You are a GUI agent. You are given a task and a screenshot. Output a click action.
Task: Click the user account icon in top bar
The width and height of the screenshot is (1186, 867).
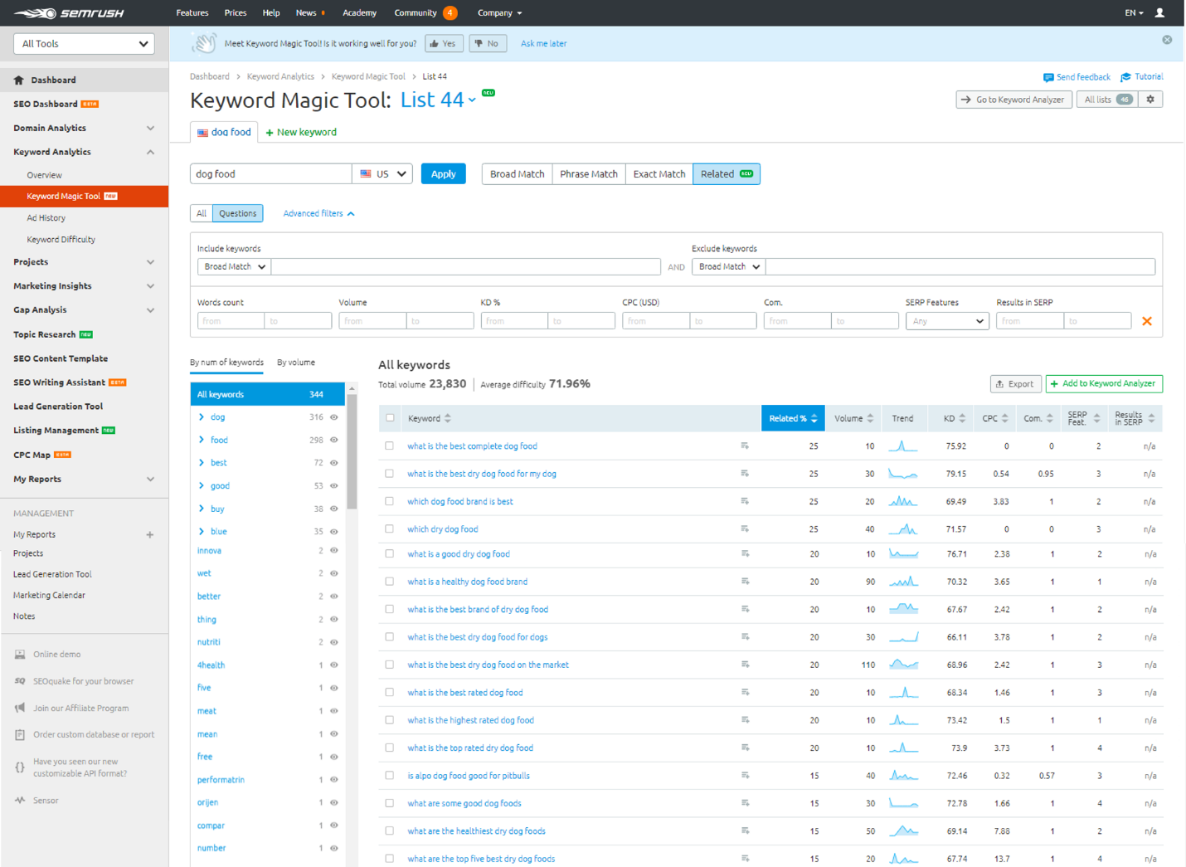tap(1159, 12)
